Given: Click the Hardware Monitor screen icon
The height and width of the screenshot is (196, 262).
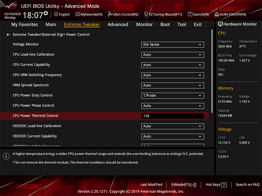Looking at the screenshot, I should pyautogui.click(x=220, y=24).
